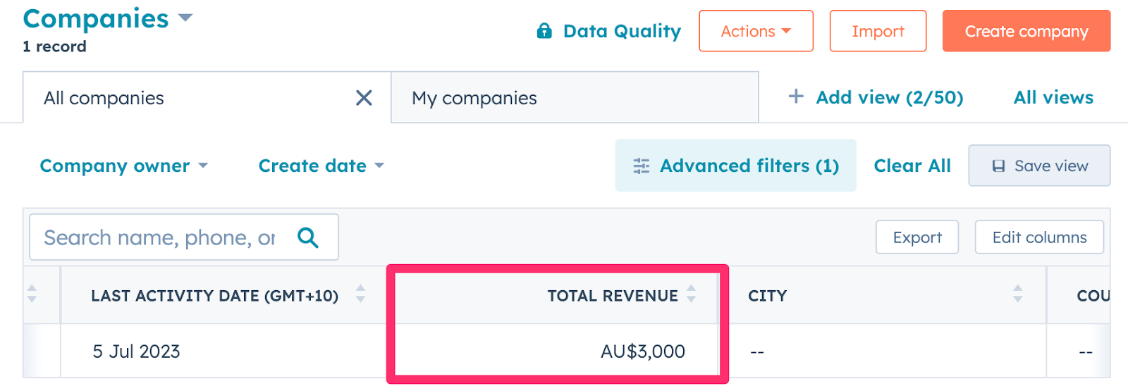Click Clear All filters link

(912, 166)
